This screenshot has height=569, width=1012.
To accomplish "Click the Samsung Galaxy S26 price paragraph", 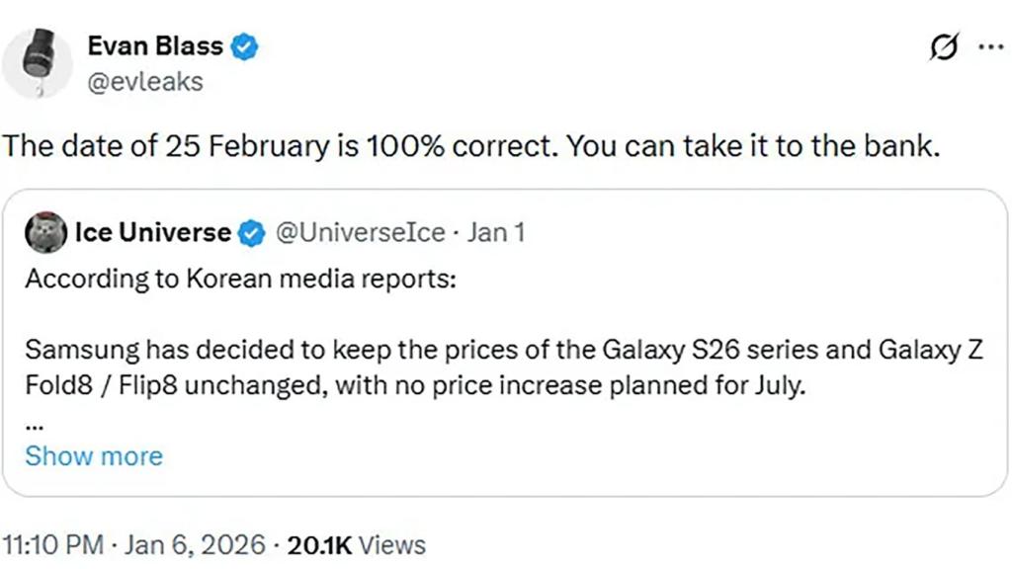I will (x=516, y=366).
